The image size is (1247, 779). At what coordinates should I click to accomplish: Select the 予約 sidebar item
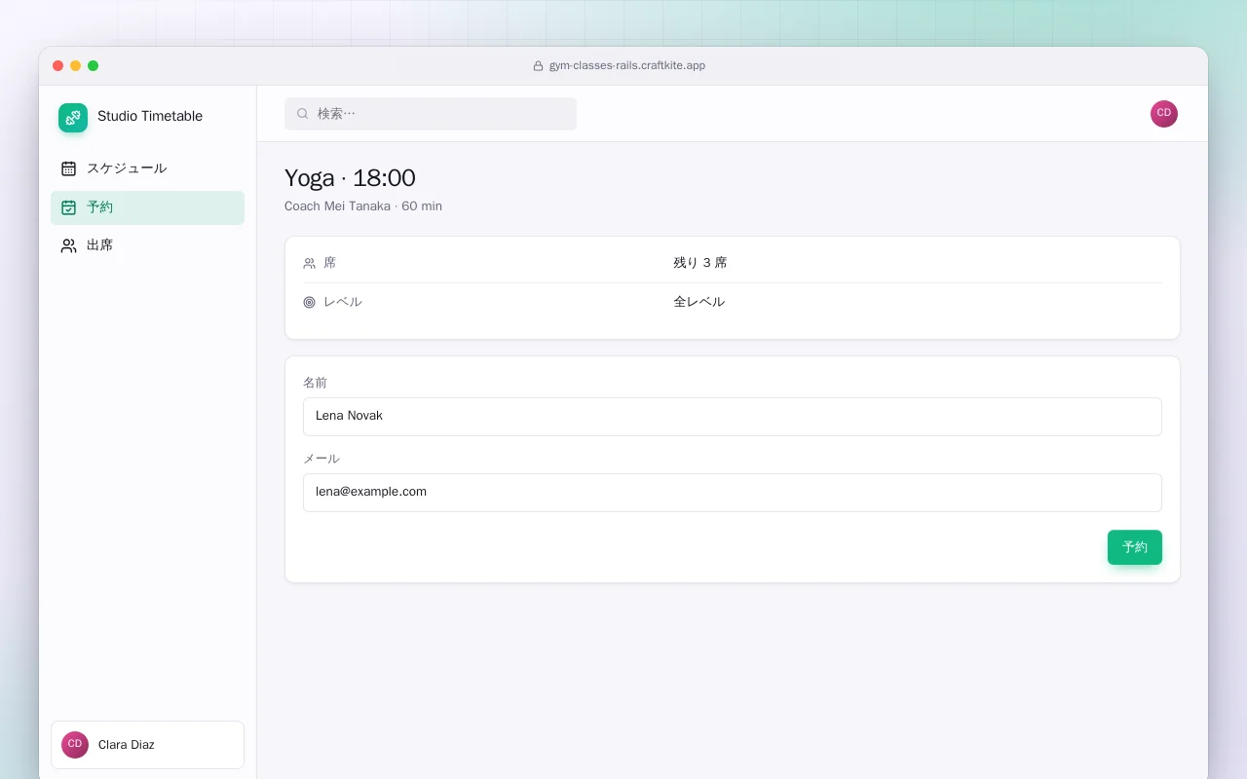point(147,207)
